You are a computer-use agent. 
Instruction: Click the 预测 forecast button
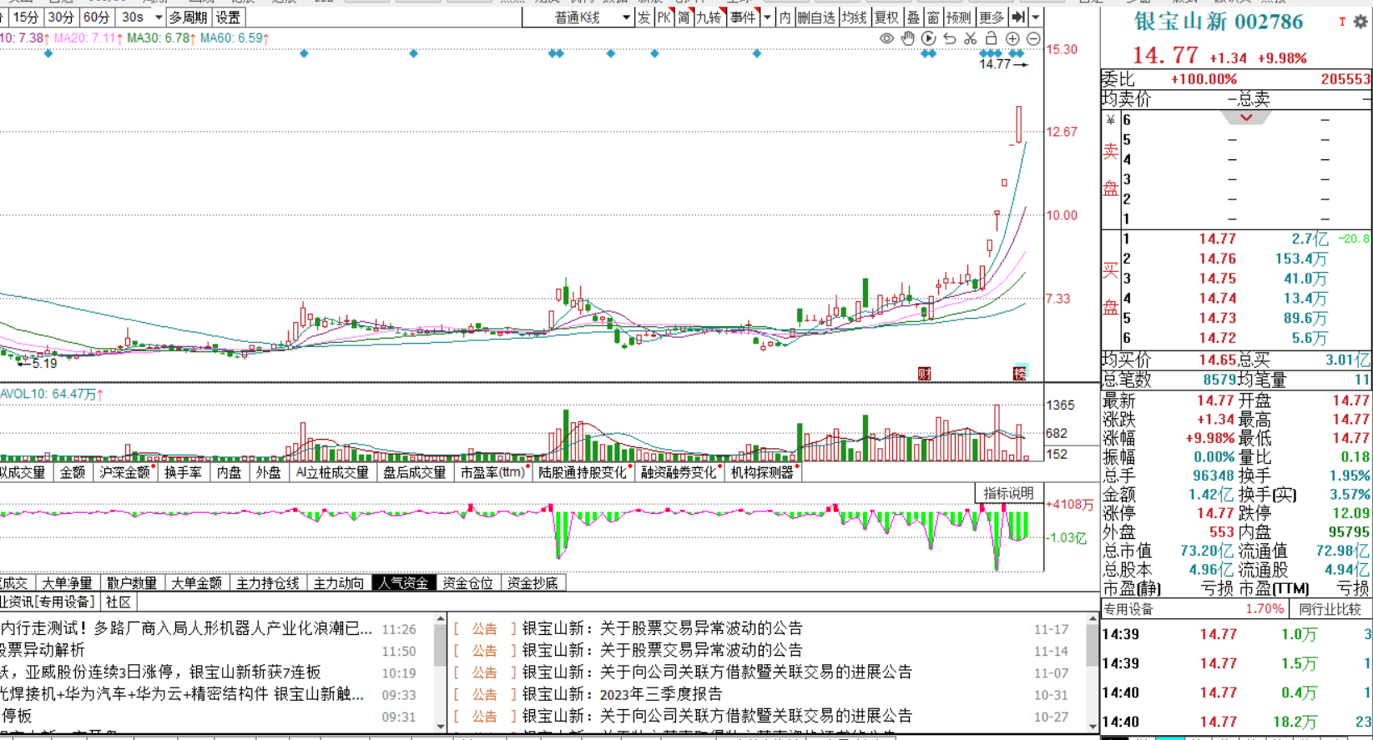click(958, 17)
